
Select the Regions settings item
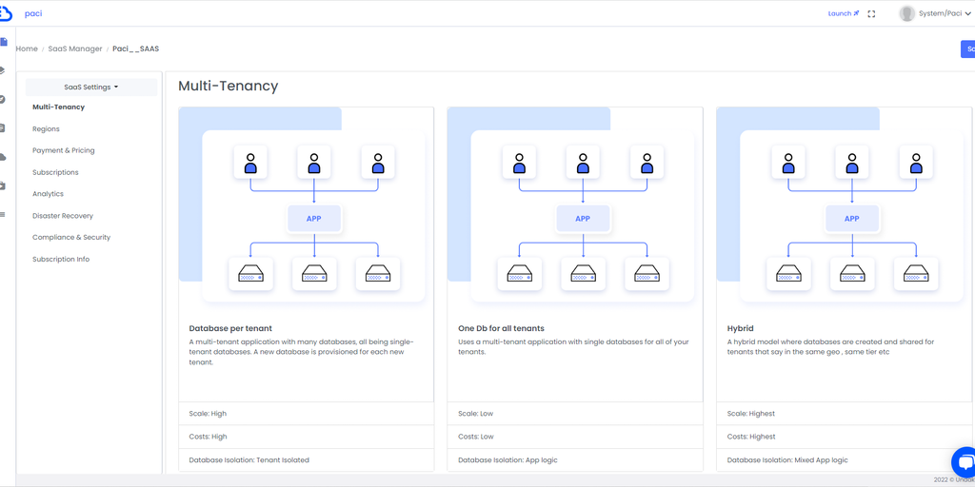(x=46, y=129)
